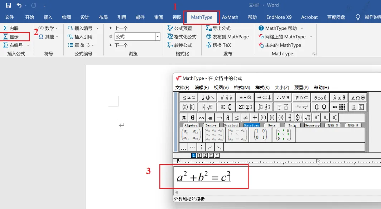This screenshot has height=209, width=381.
Task: Switch to the MathType ribbon tab
Action: tap(202, 17)
